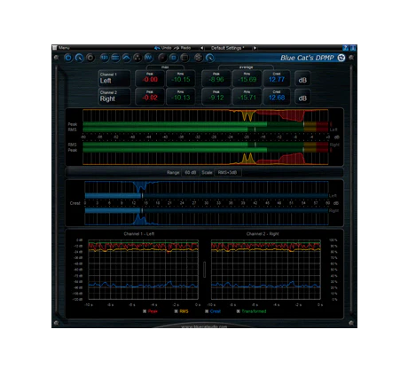Toggle the horizontal bars meters icon
The width and height of the screenshot is (408, 369).
point(115,58)
